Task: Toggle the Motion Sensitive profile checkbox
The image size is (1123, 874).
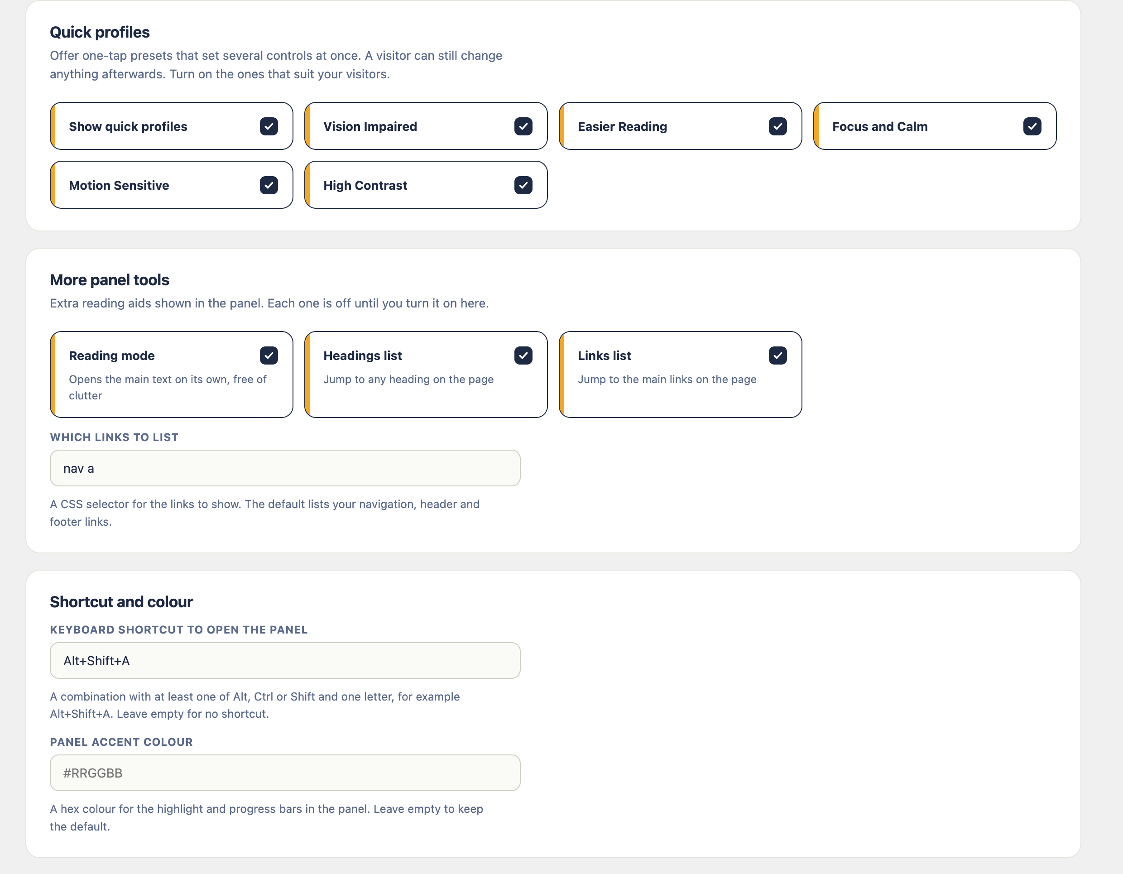Action: tap(269, 185)
